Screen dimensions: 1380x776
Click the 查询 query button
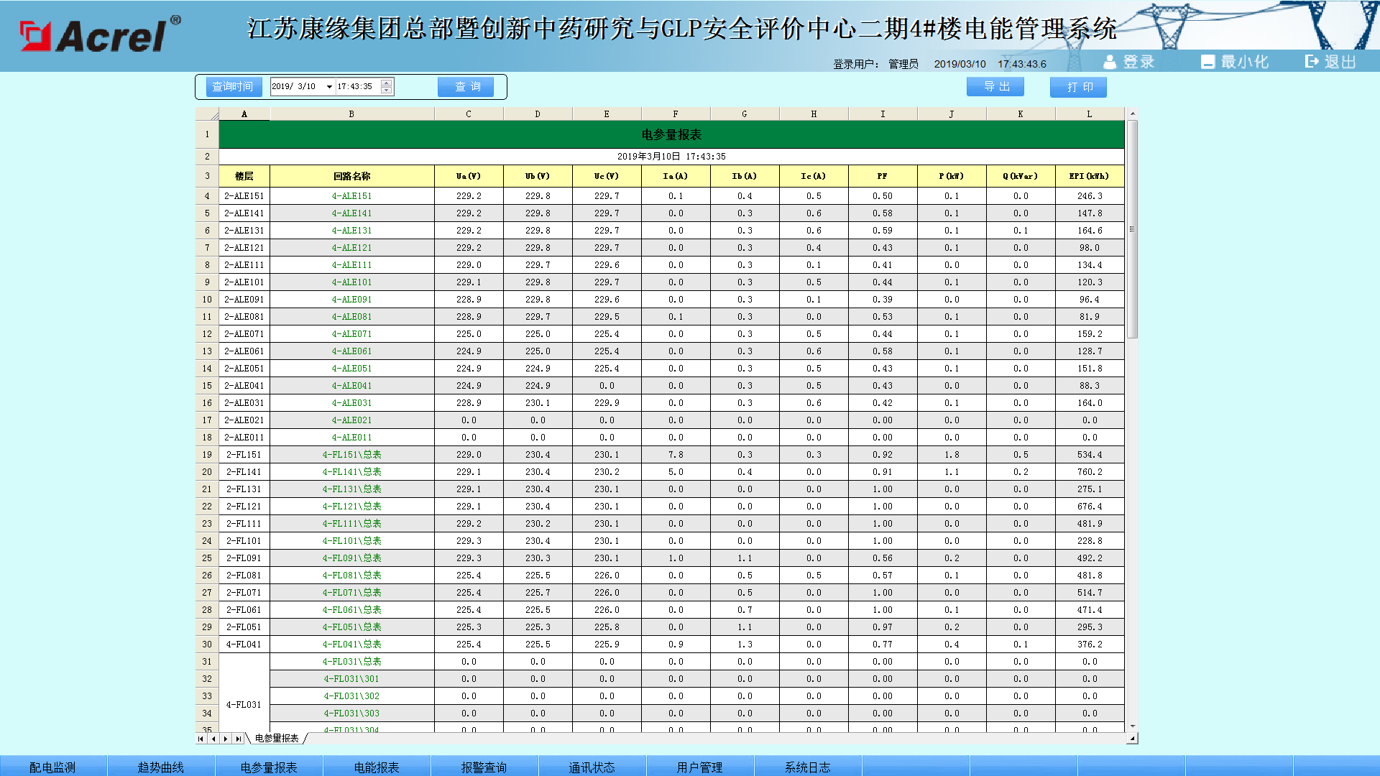(x=466, y=87)
